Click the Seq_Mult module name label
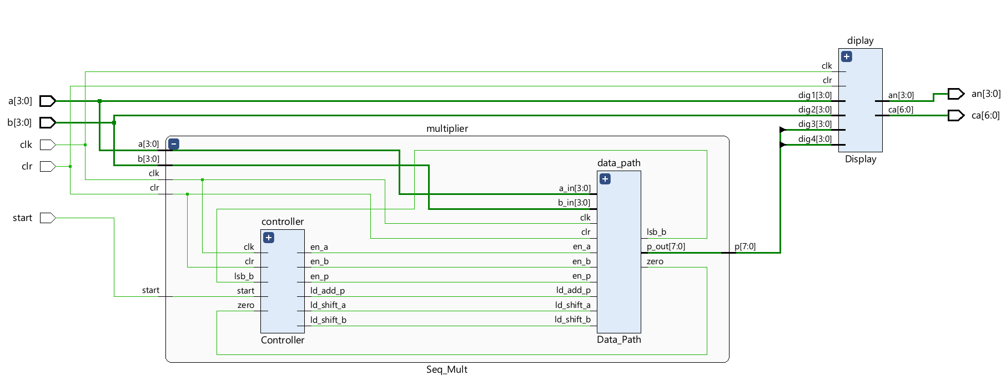 446,369
